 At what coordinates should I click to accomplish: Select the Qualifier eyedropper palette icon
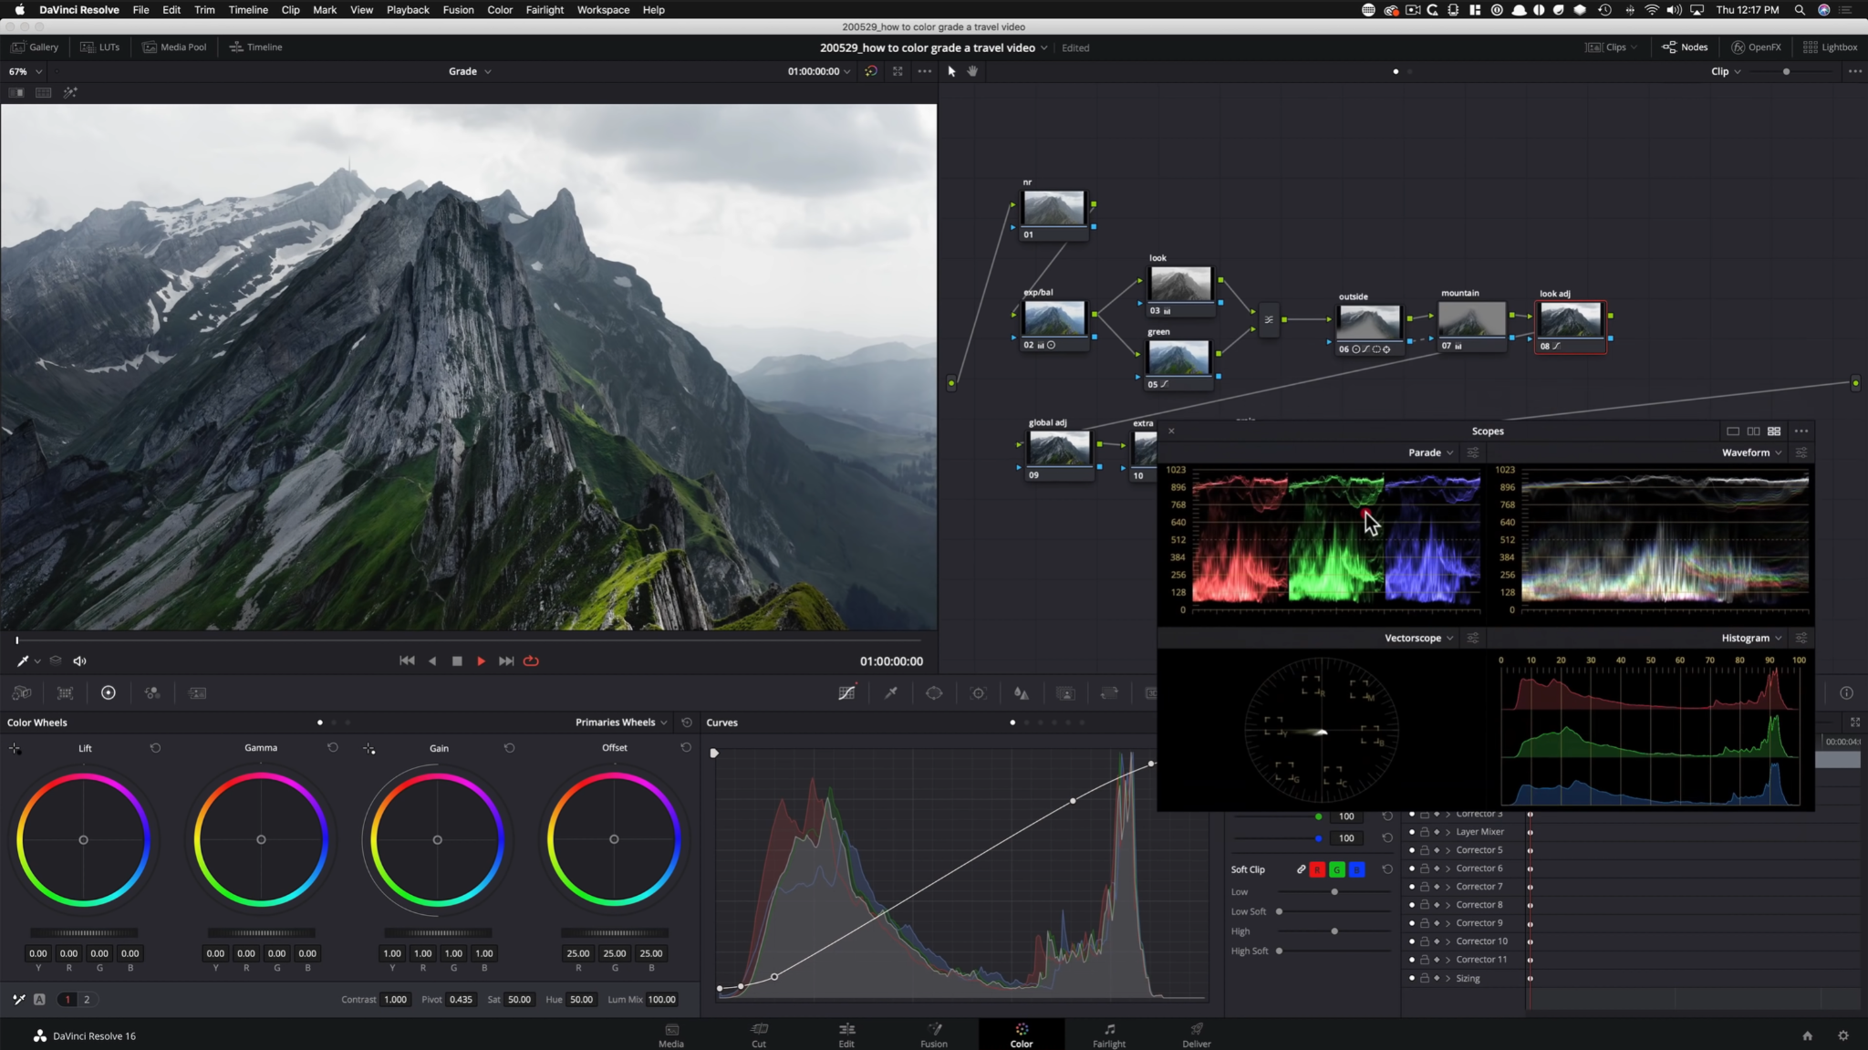pyautogui.click(x=891, y=693)
